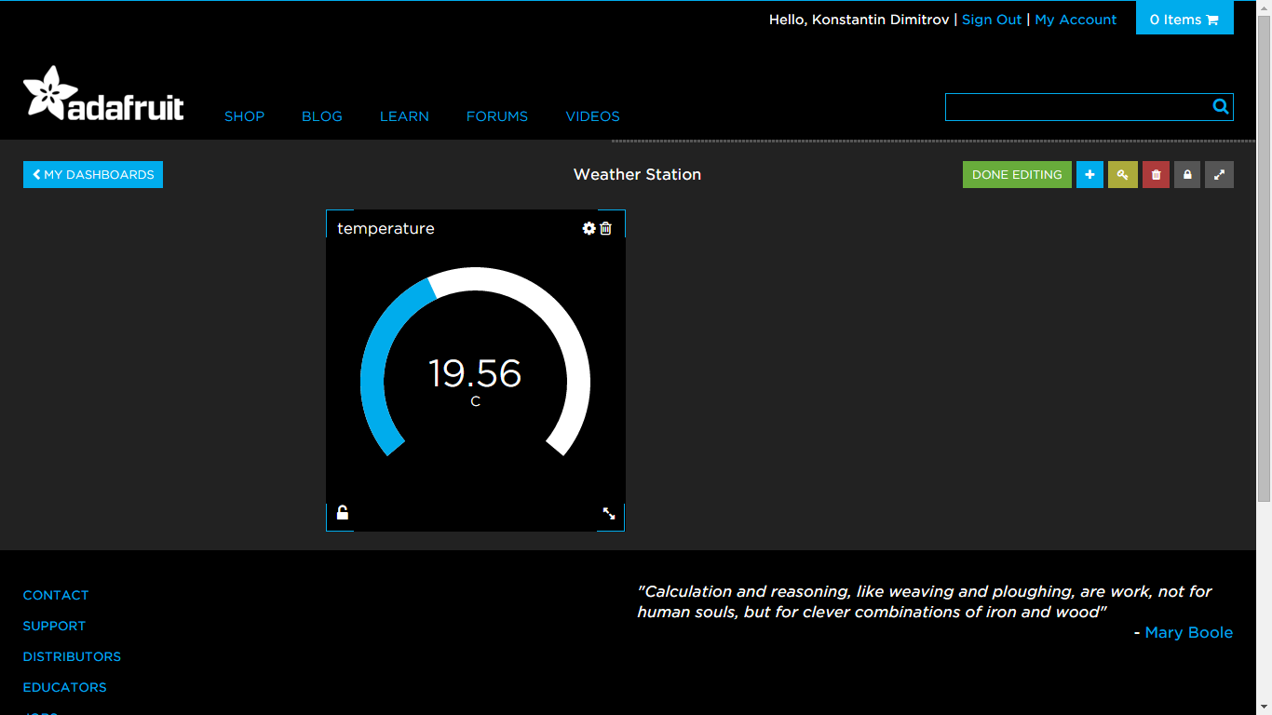
Task: Delete the temperature block via its trash icon
Action: [x=606, y=228]
